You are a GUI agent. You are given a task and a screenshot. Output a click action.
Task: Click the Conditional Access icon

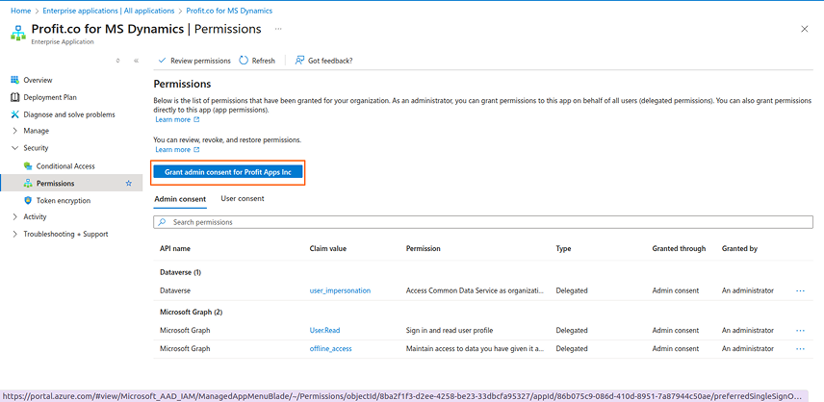pyautogui.click(x=28, y=165)
